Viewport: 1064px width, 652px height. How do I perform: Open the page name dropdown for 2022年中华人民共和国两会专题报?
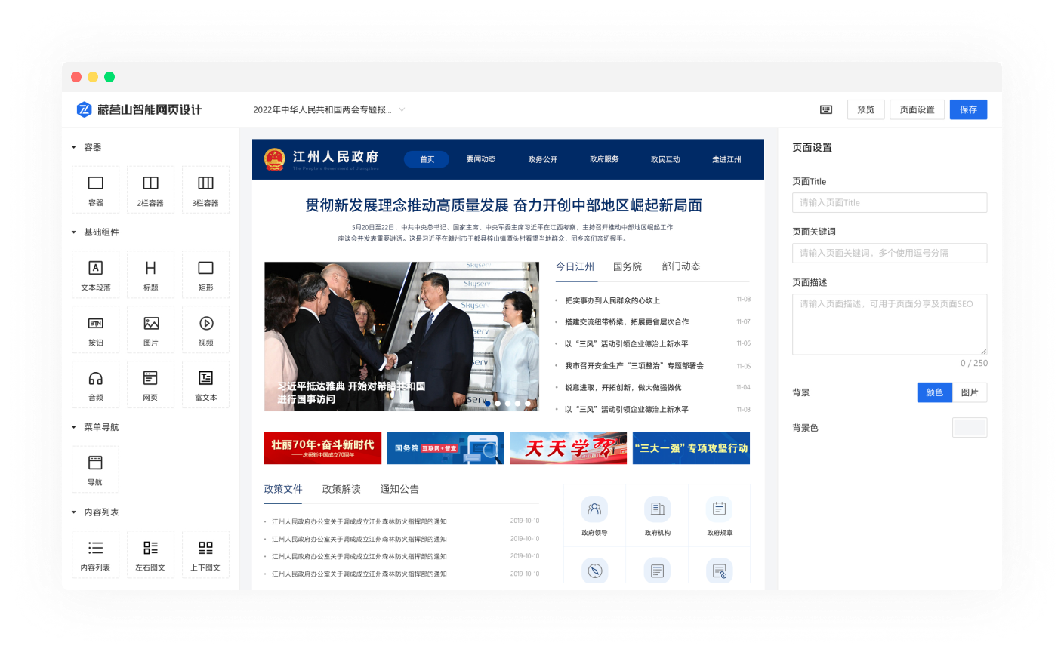click(x=402, y=109)
